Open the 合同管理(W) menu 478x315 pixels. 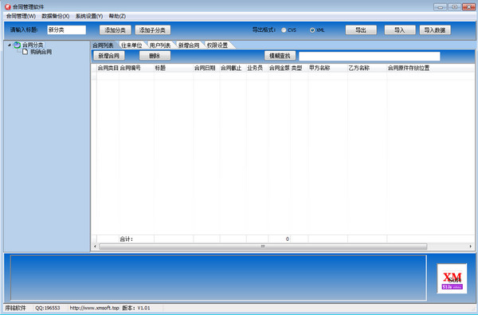pyautogui.click(x=21, y=16)
